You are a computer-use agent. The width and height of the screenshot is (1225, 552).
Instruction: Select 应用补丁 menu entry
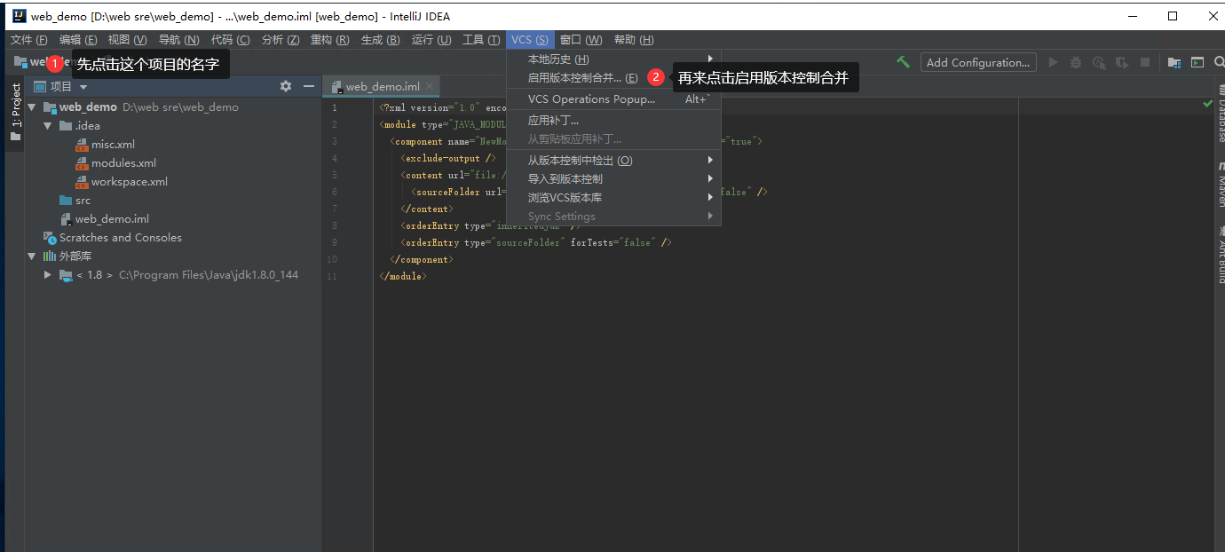[613, 121]
